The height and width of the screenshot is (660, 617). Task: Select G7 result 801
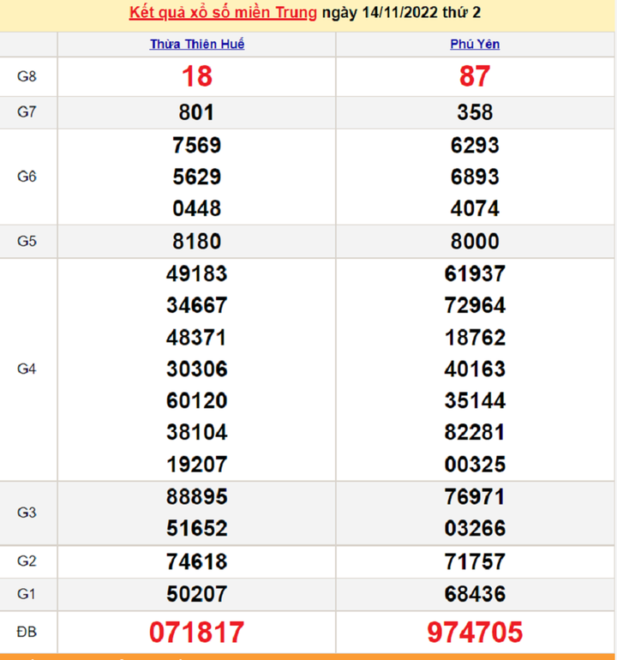(x=197, y=112)
